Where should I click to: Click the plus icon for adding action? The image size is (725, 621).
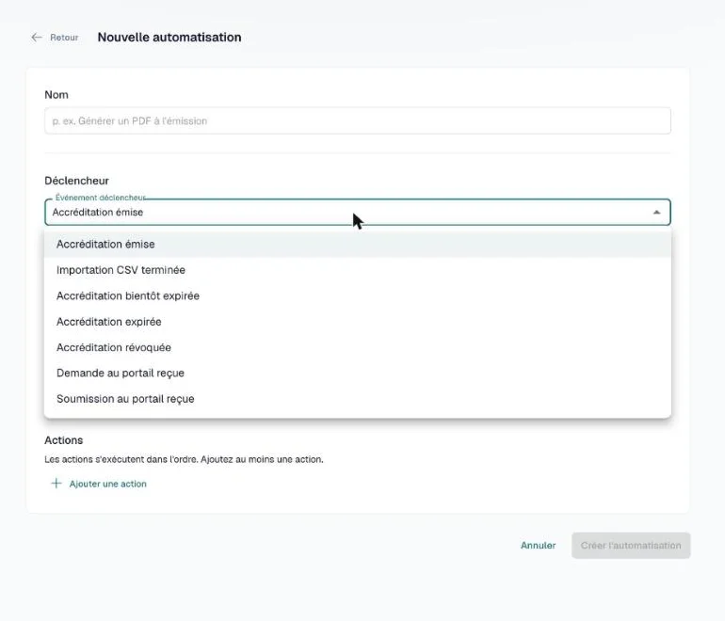56,484
